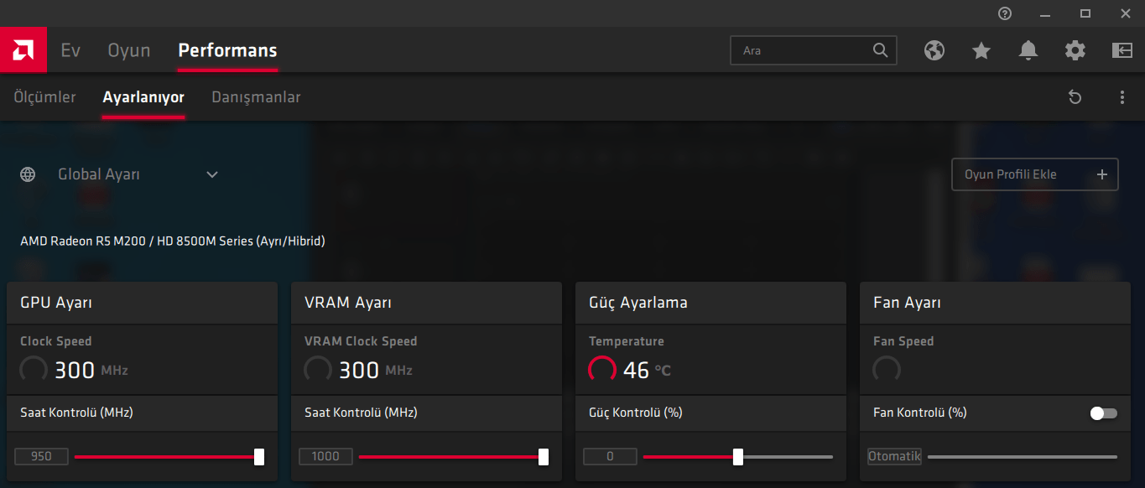1145x488 pixels.
Task: Open the three-dot more options menu
Action: pyautogui.click(x=1122, y=97)
